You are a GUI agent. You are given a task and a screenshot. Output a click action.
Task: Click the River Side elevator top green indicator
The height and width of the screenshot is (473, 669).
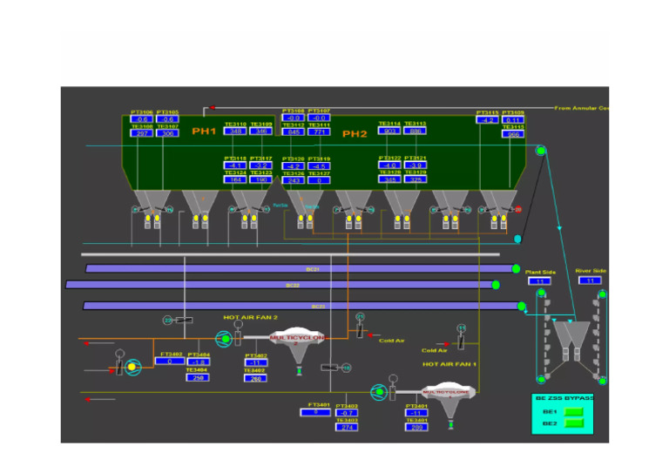603,294
